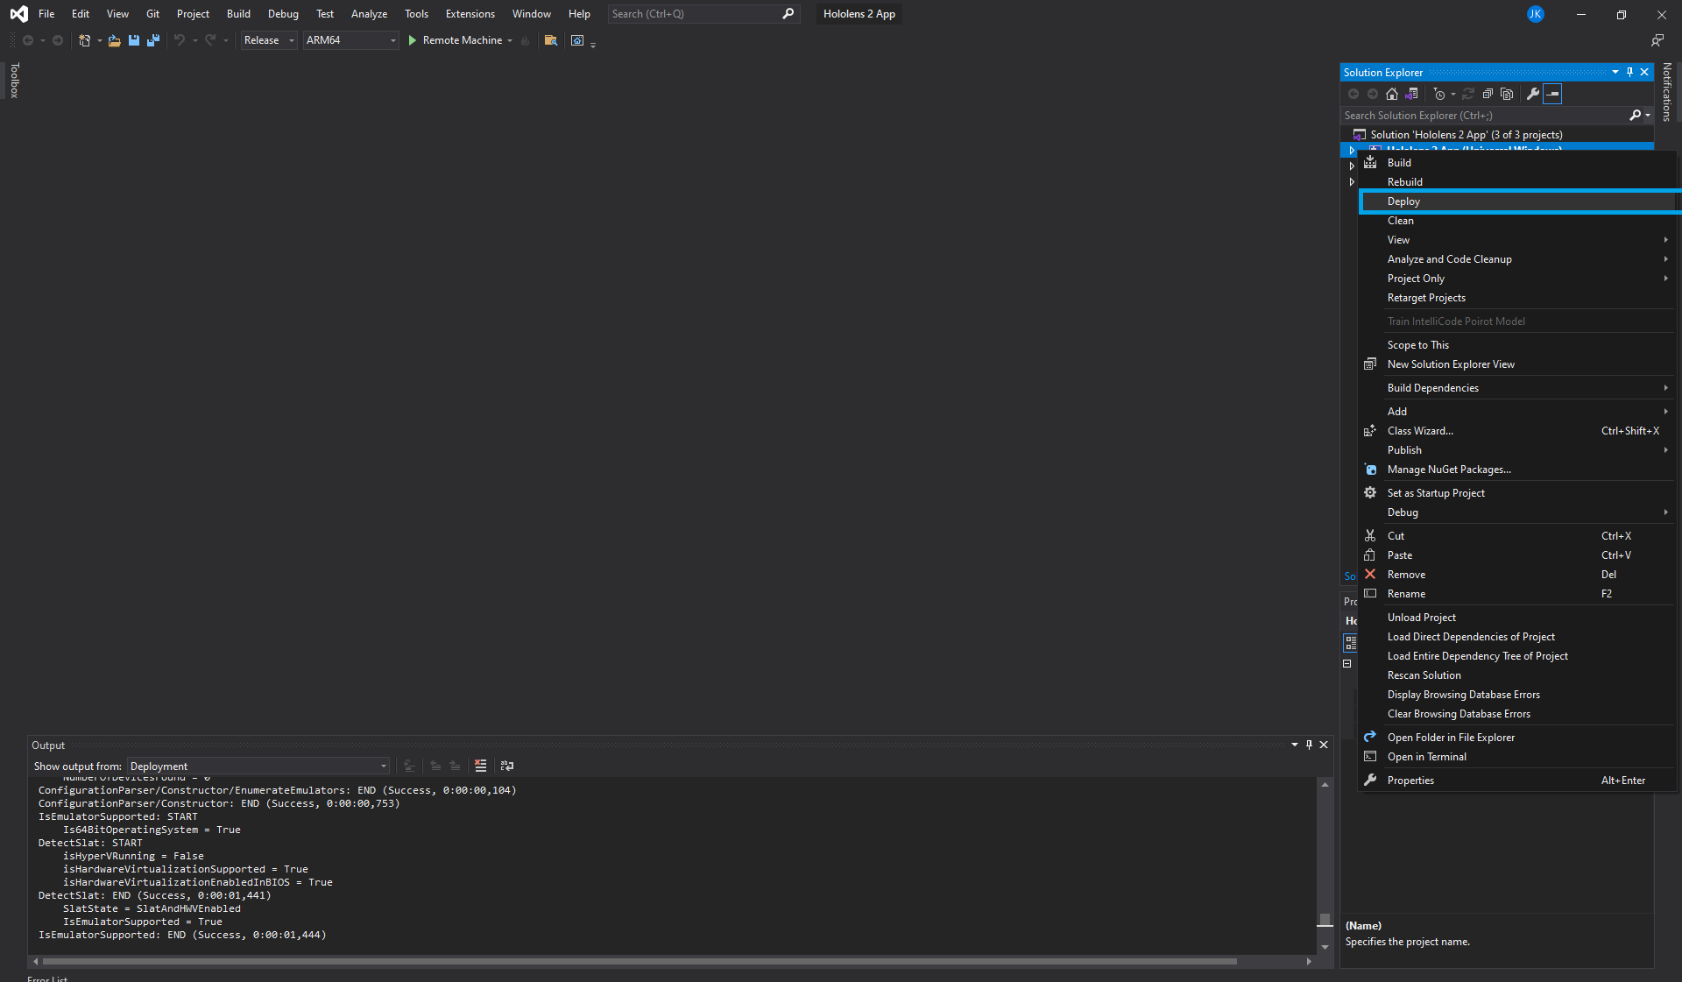Screen dimensions: 1682x982
Task: Click Show All Files icon in Solution Explorer
Action: [1507, 94]
